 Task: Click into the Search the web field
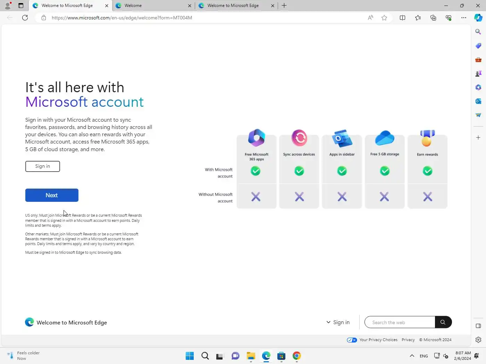[400, 322]
